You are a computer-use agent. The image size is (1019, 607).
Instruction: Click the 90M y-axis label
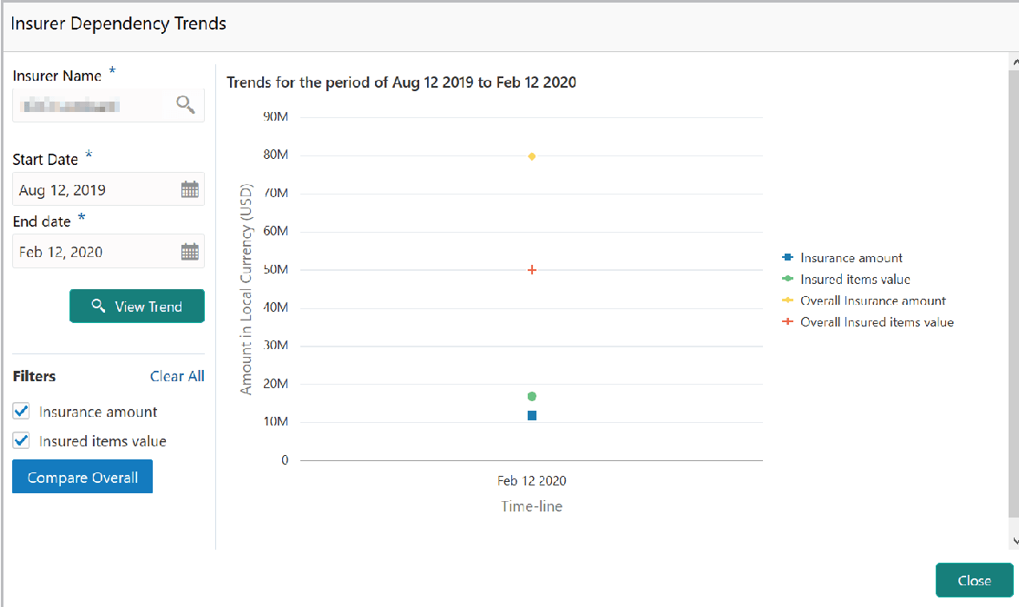pos(275,117)
